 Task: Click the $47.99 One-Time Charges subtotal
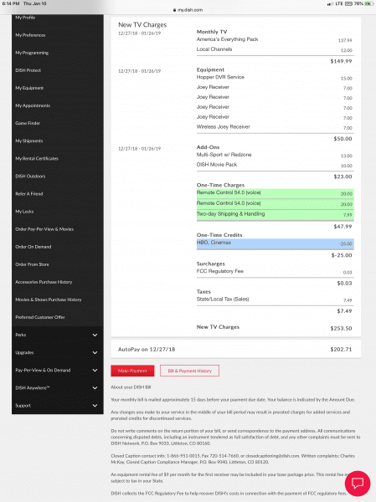tap(343, 227)
